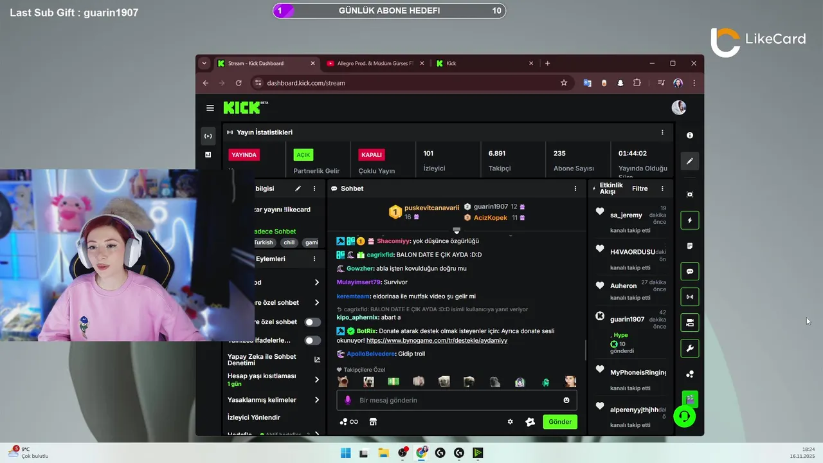Viewport: 823px width, 463px height.
Task: Collapse the chat leaderboard arrow
Action: tap(457, 230)
